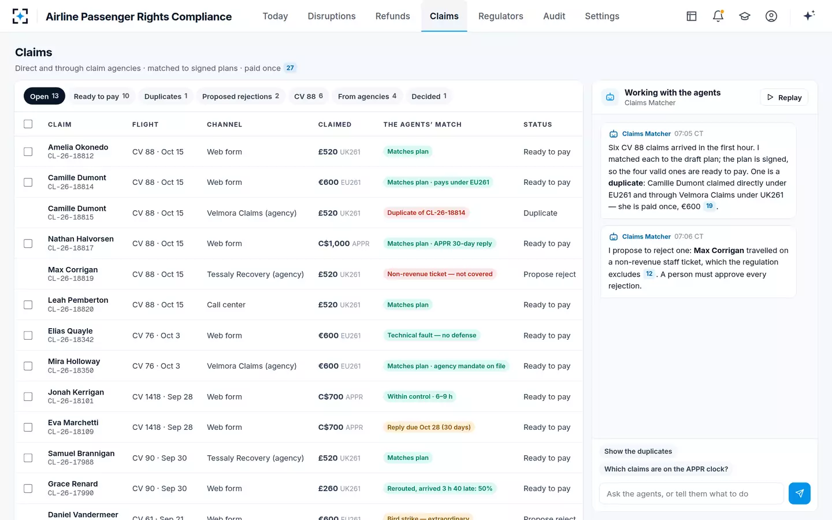Image resolution: width=832 pixels, height=520 pixels.
Task: Tick Mira Holloway claim checkbox
Action: 28,366
